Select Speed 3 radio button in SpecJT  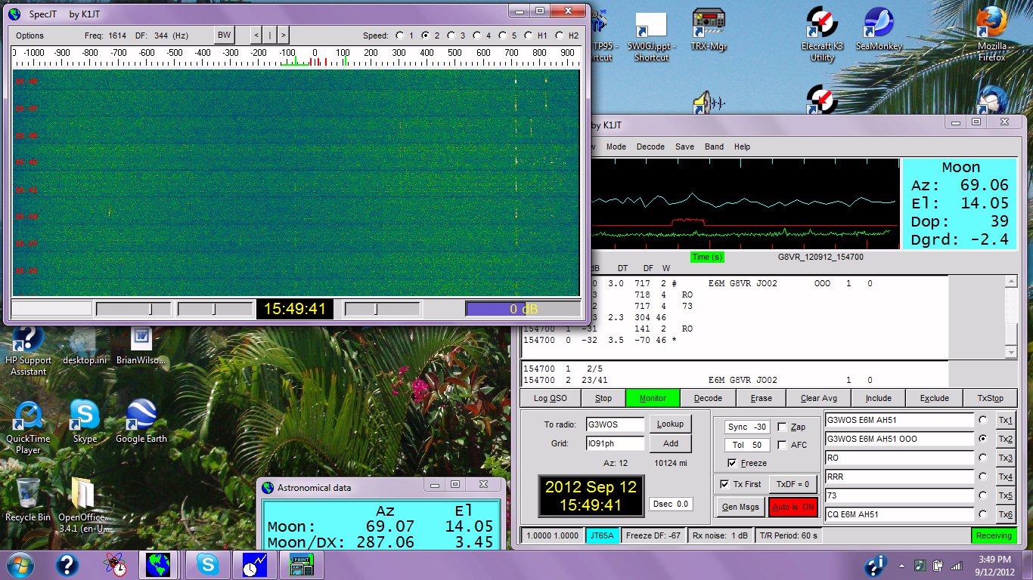[x=451, y=35]
